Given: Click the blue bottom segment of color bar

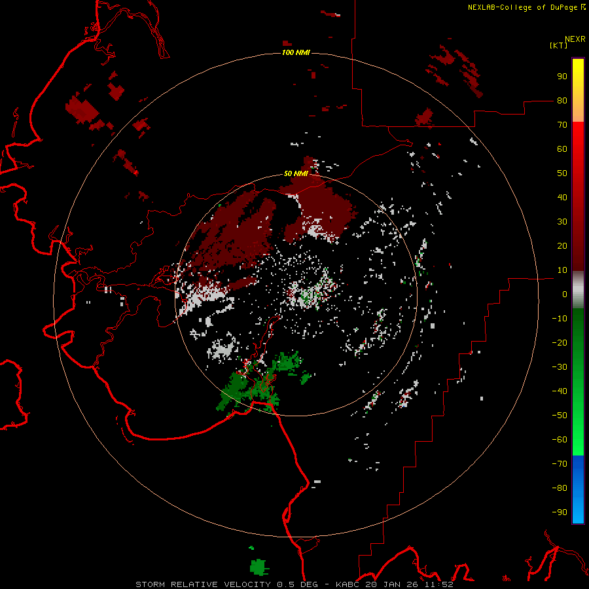Looking at the screenshot, I should pyautogui.click(x=578, y=490).
